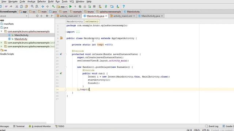Open the app run configuration dropdown
This screenshot has height=131, width=234.
coord(62,7)
